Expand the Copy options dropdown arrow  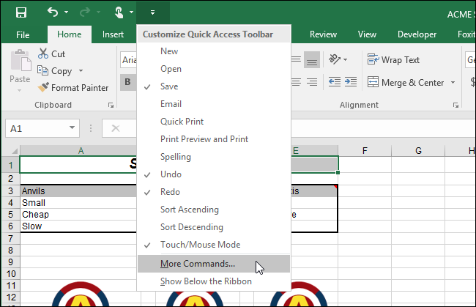pyautogui.click(x=81, y=71)
